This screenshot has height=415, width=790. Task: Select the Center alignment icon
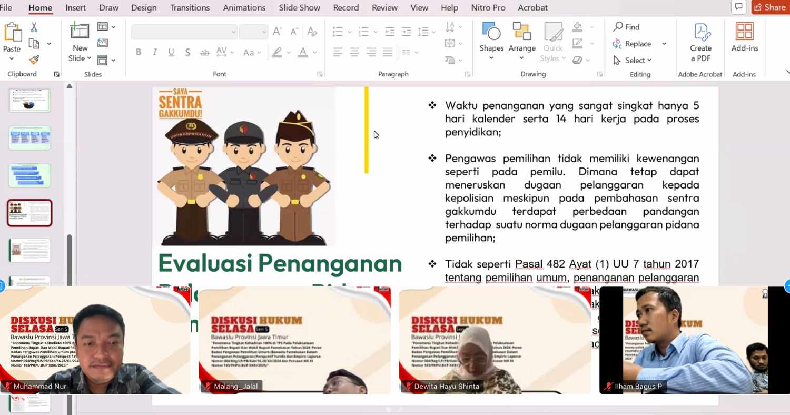[x=354, y=52]
